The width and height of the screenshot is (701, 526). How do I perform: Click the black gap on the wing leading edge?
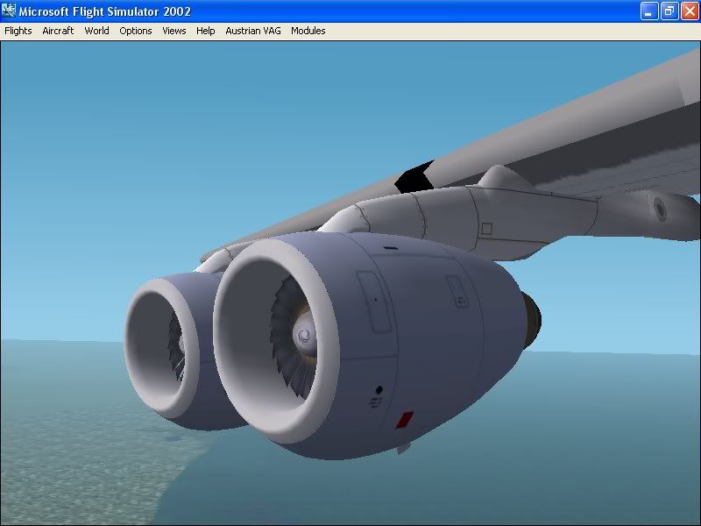coord(414,178)
